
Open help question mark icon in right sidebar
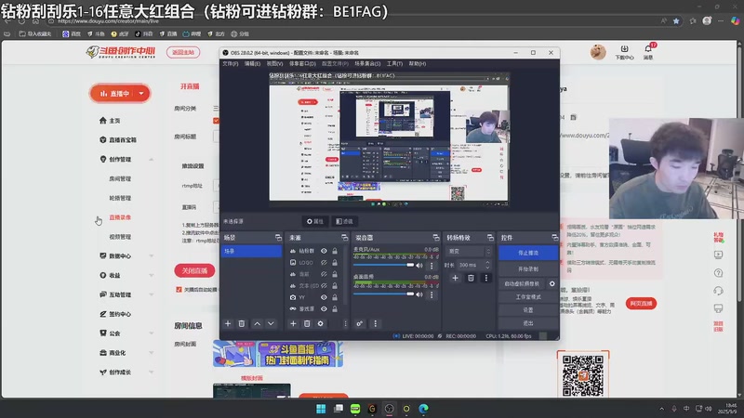coord(718,273)
